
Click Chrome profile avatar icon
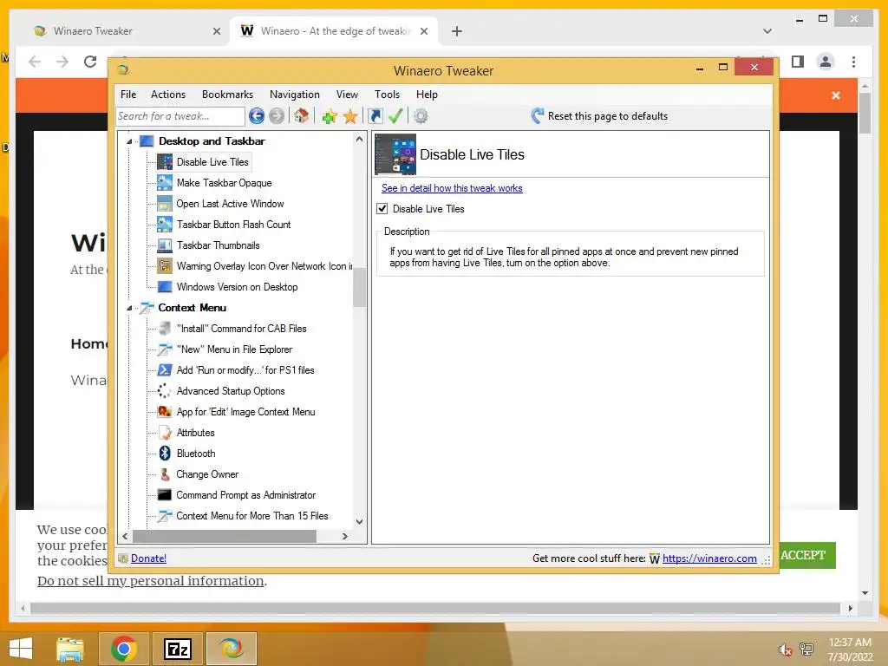pyautogui.click(x=826, y=62)
